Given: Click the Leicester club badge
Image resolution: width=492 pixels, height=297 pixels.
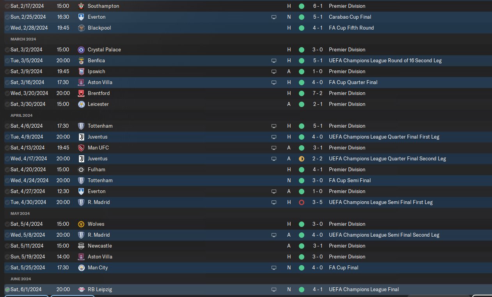Looking at the screenshot, I should pyautogui.click(x=81, y=104).
